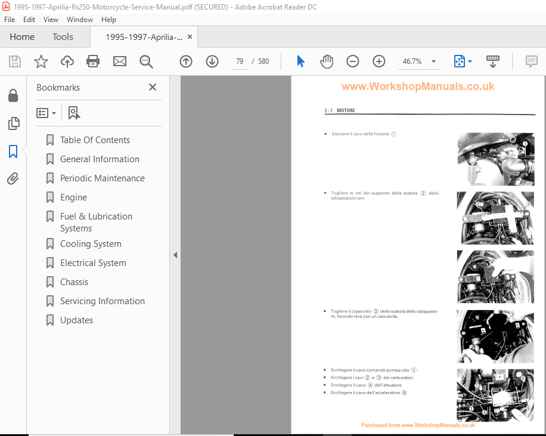
Task: Open Electrical System bookmark
Action: 93,263
